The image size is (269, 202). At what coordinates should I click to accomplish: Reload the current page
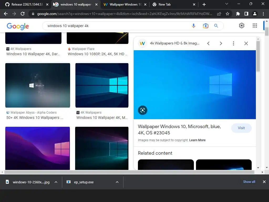pos(23,14)
